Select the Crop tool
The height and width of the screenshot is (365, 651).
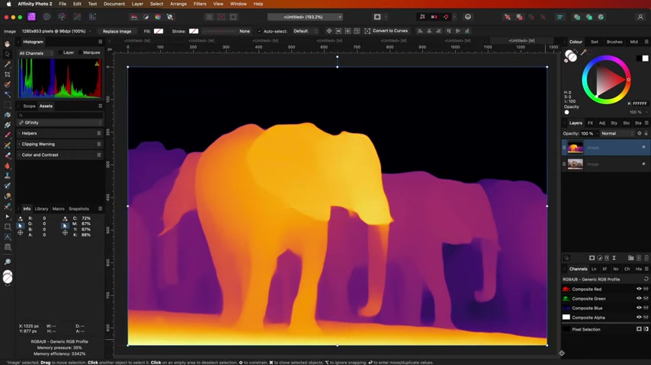point(8,75)
